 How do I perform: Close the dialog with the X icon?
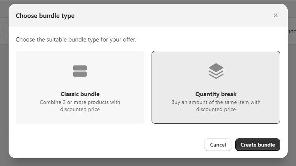pyautogui.click(x=276, y=15)
